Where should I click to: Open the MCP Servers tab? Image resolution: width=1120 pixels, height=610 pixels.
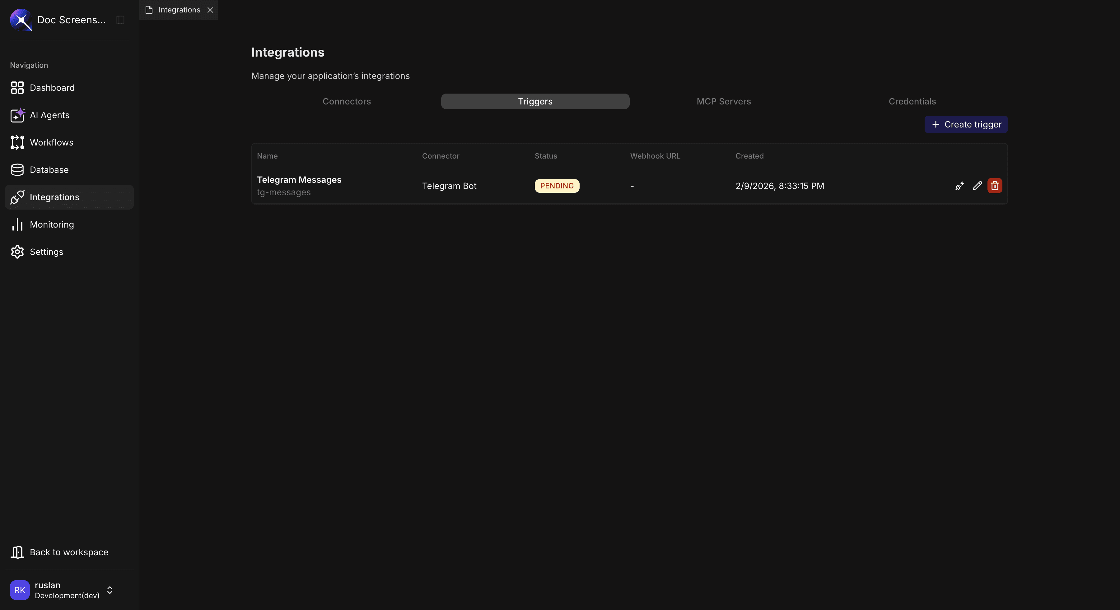click(723, 101)
